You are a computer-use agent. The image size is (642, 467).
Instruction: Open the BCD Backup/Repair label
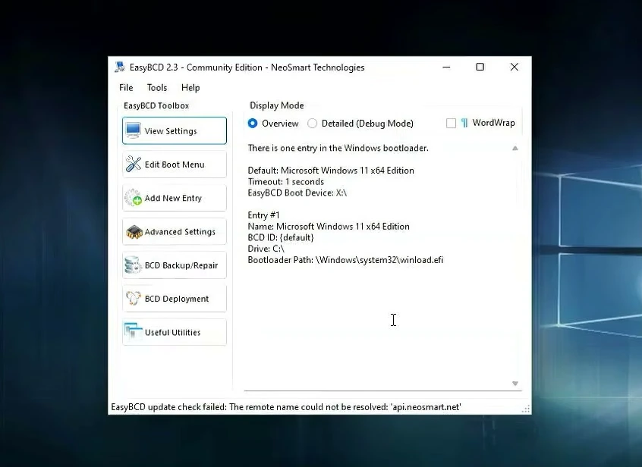(181, 265)
